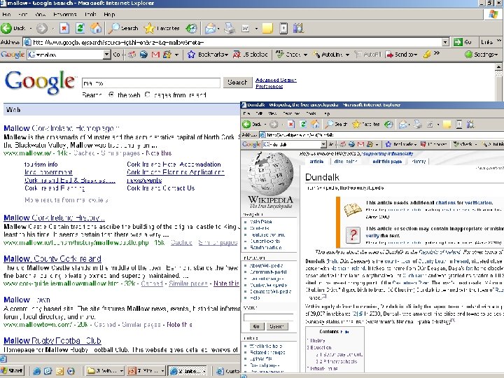Viewport: 504px width, 378px height.
Task: Click yellow note icon in the Google window toolbar
Action: 267,28
